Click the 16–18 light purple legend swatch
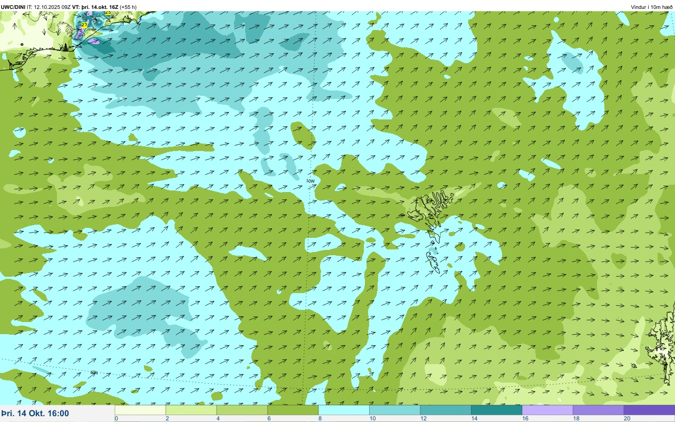The image size is (675, 422). point(547,410)
